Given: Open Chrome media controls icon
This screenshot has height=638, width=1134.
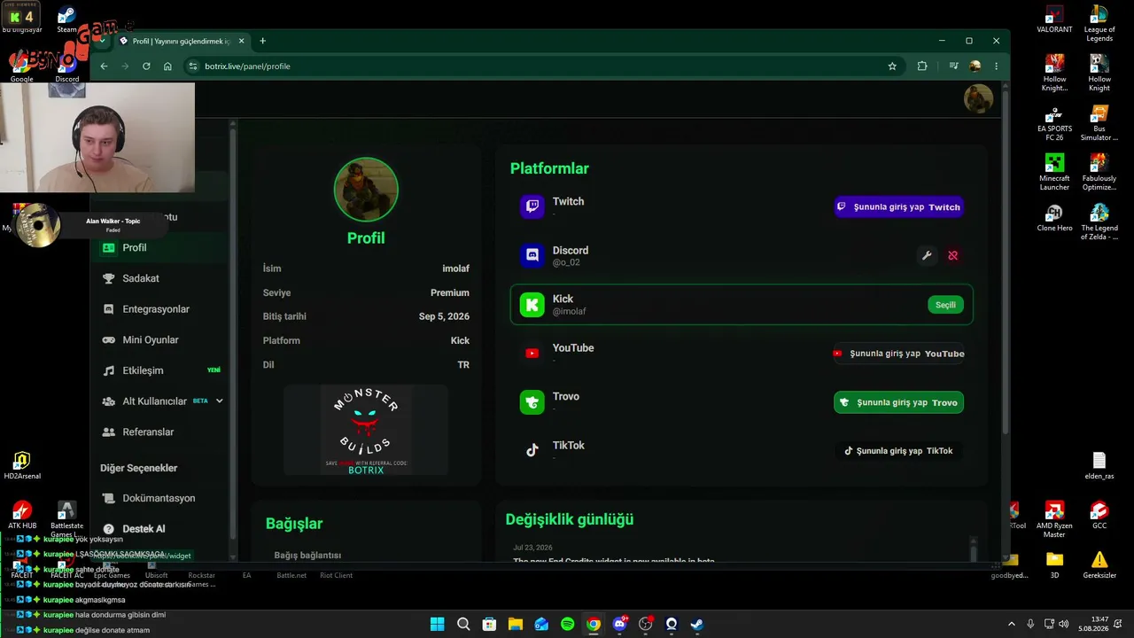Looking at the screenshot, I should pos(953,66).
